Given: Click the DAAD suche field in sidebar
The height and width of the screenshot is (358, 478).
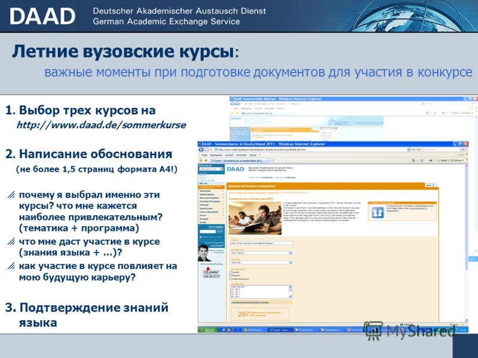Looking at the screenshot, I should tap(207, 232).
